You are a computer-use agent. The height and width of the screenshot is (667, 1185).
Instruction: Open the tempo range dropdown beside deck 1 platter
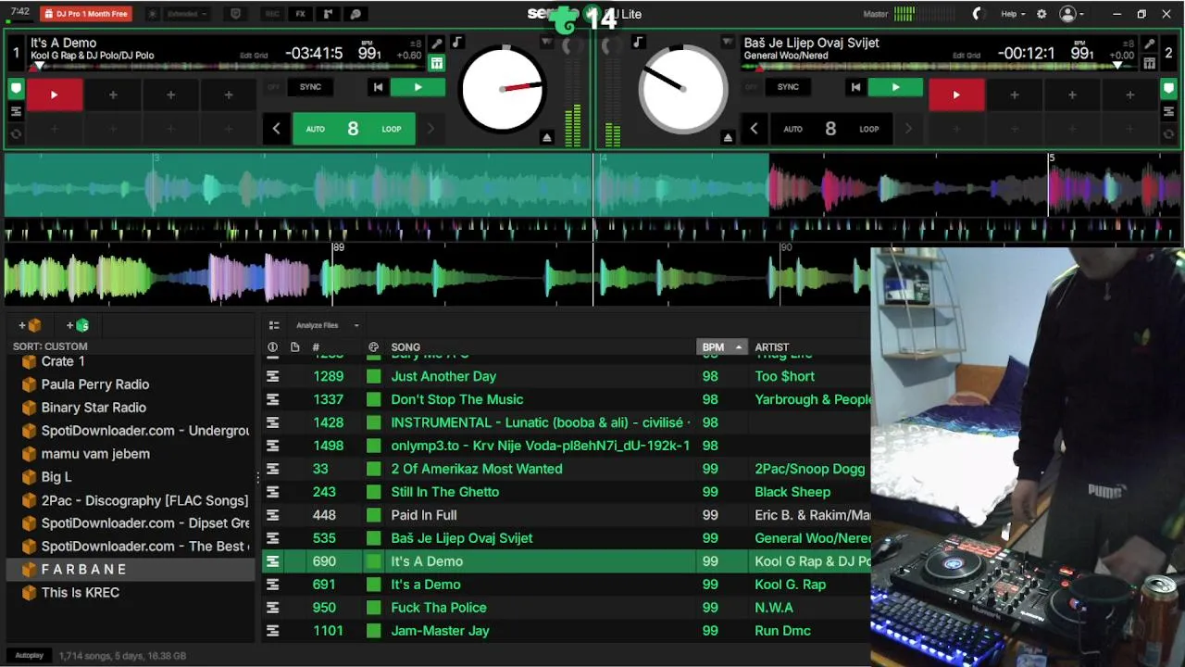(546, 43)
